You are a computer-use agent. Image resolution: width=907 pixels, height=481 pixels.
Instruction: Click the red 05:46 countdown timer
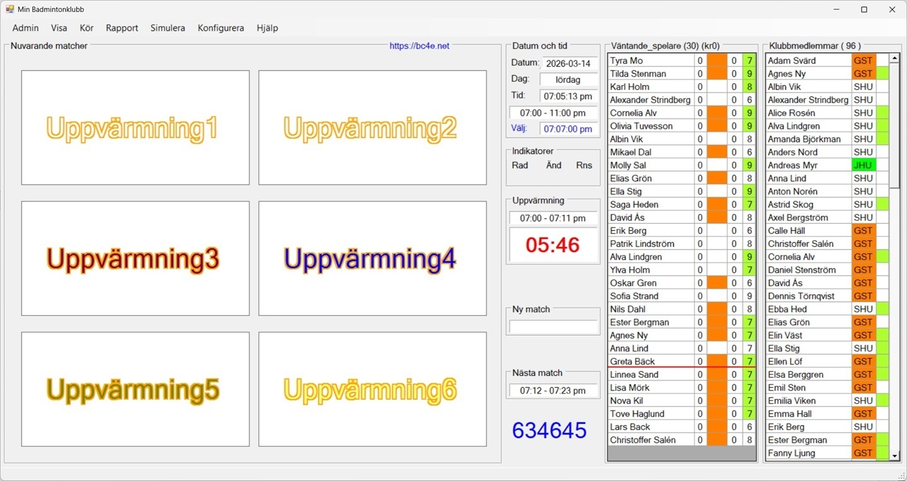pyautogui.click(x=553, y=245)
